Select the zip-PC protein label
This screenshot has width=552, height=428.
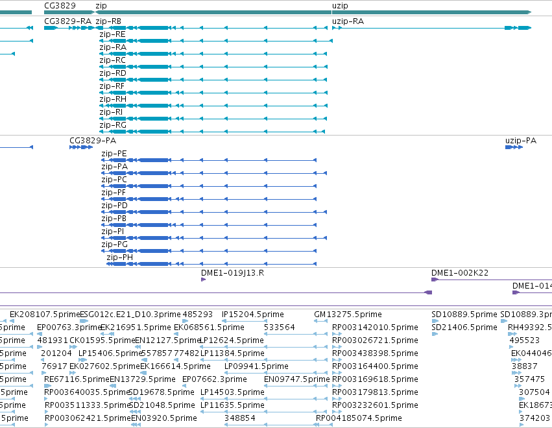coord(114,180)
